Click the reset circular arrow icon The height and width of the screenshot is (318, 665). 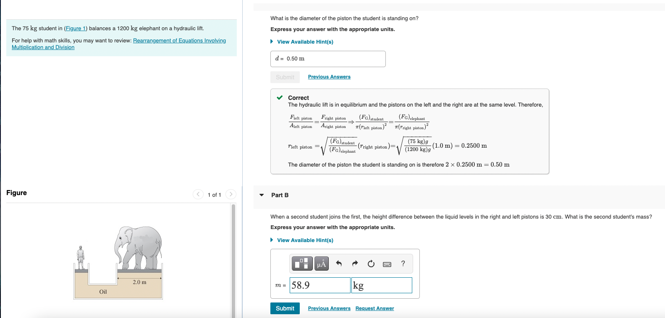click(371, 263)
